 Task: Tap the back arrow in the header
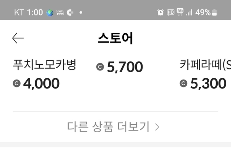pos(18,38)
